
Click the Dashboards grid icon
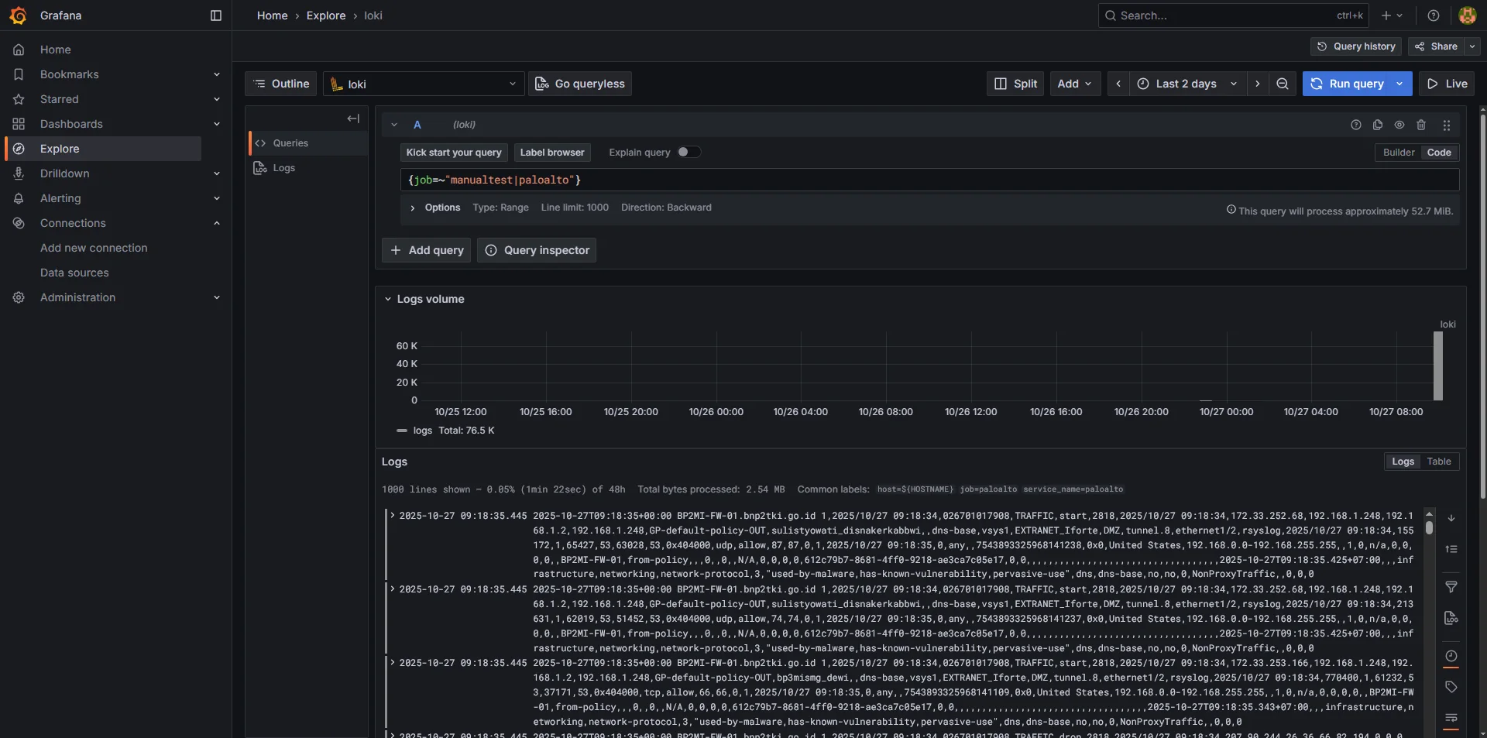click(x=19, y=124)
